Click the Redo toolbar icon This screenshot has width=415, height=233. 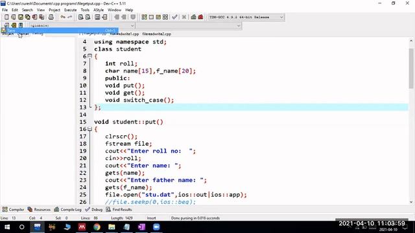(70, 17)
